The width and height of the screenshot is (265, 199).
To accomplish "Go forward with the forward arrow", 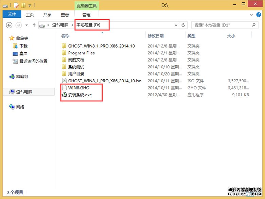I will [19, 25].
